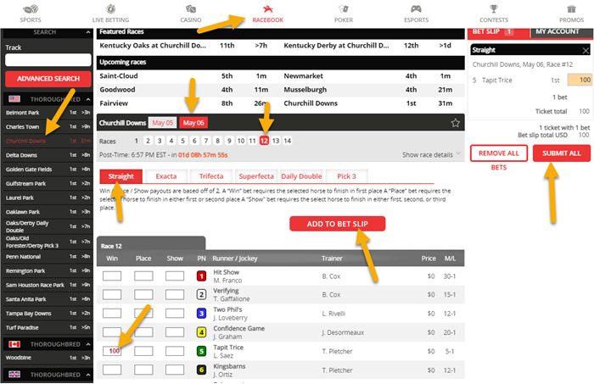Click Add to Bet Slip
This screenshot has width=594, height=384.
[337, 224]
